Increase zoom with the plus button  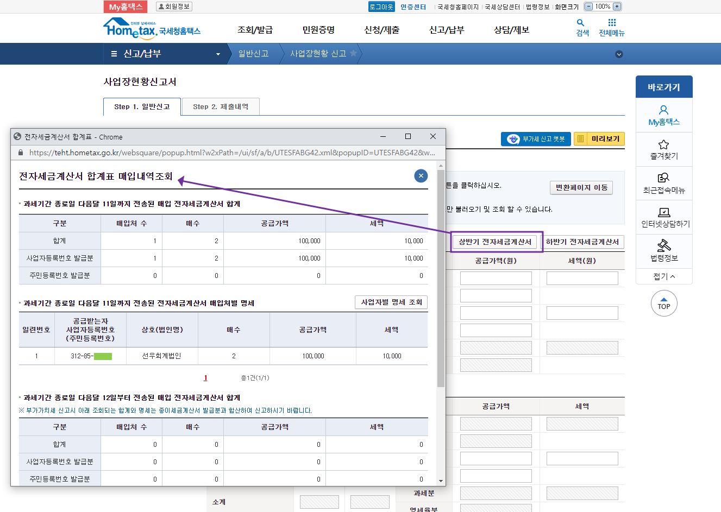coord(617,7)
